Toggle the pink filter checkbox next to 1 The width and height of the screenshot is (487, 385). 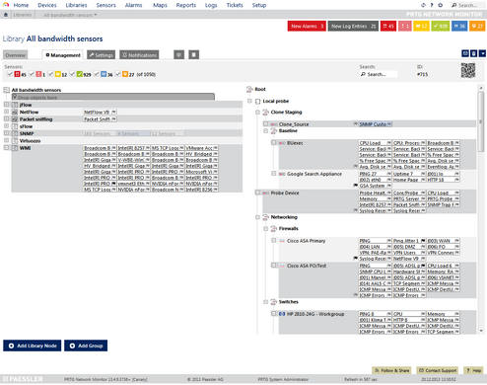[x=32, y=74]
